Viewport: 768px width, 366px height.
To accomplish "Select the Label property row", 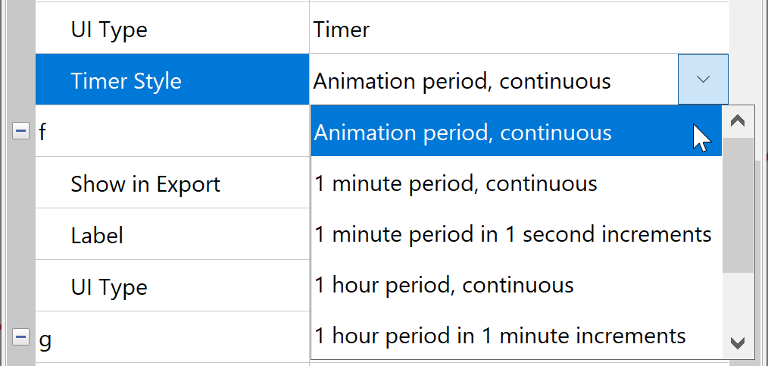I will coord(97,235).
